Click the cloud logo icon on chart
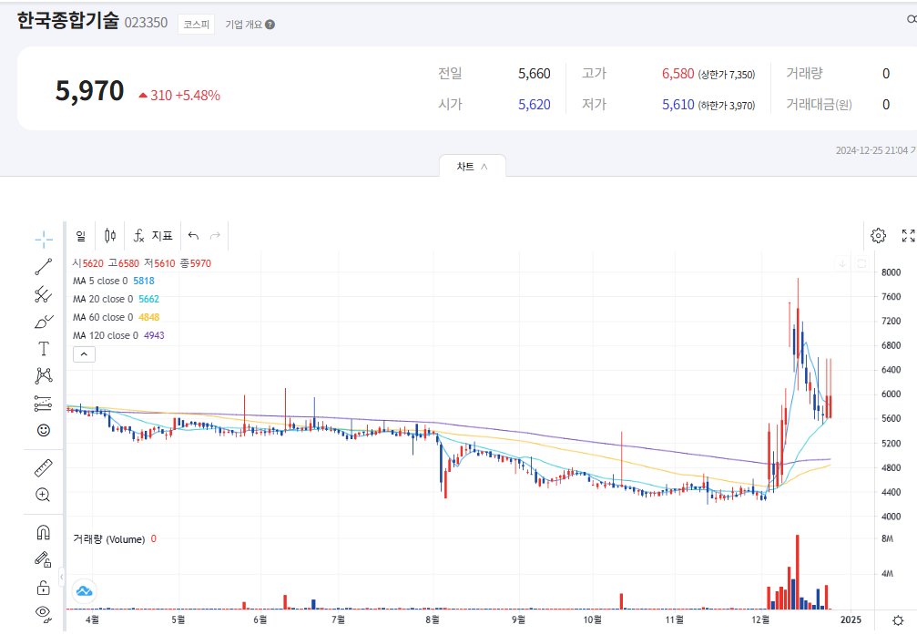Viewport: 917px width, 635px height. [84, 591]
